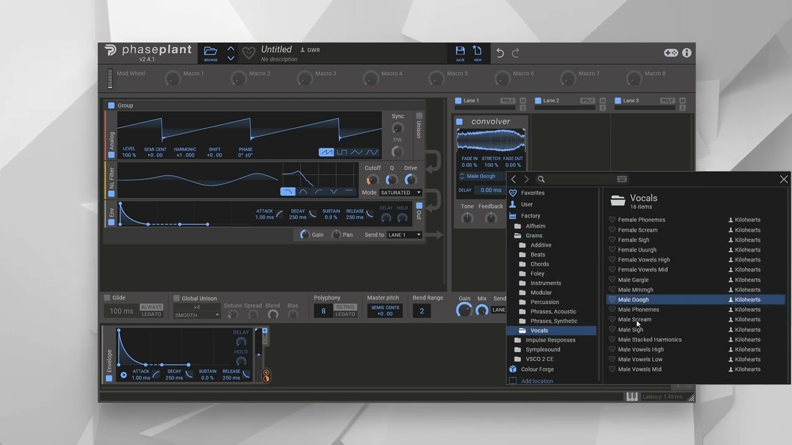
Task: Create a New preset with document icon
Action: coord(478,52)
